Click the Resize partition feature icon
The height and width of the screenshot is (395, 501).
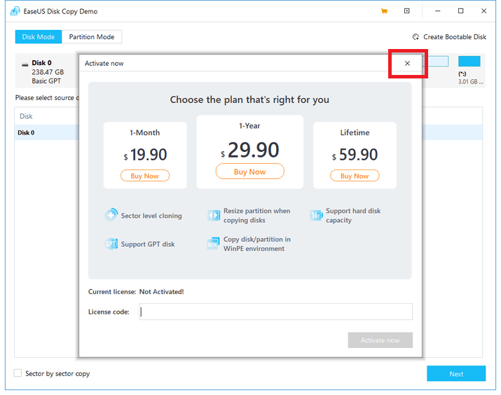(x=214, y=216)
